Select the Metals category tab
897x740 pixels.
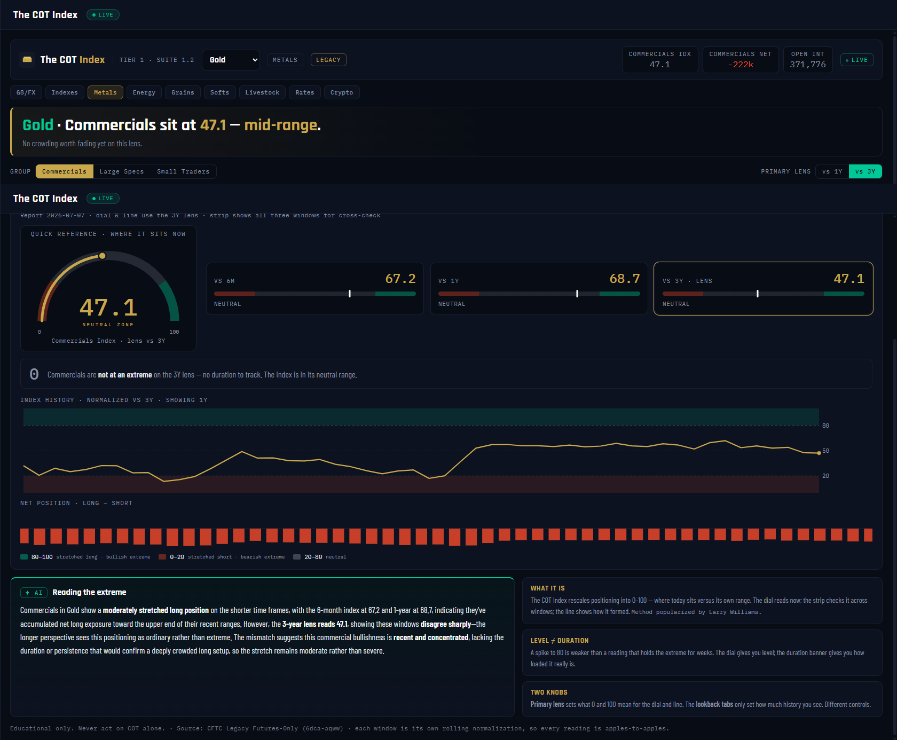(x=105, y=92)
